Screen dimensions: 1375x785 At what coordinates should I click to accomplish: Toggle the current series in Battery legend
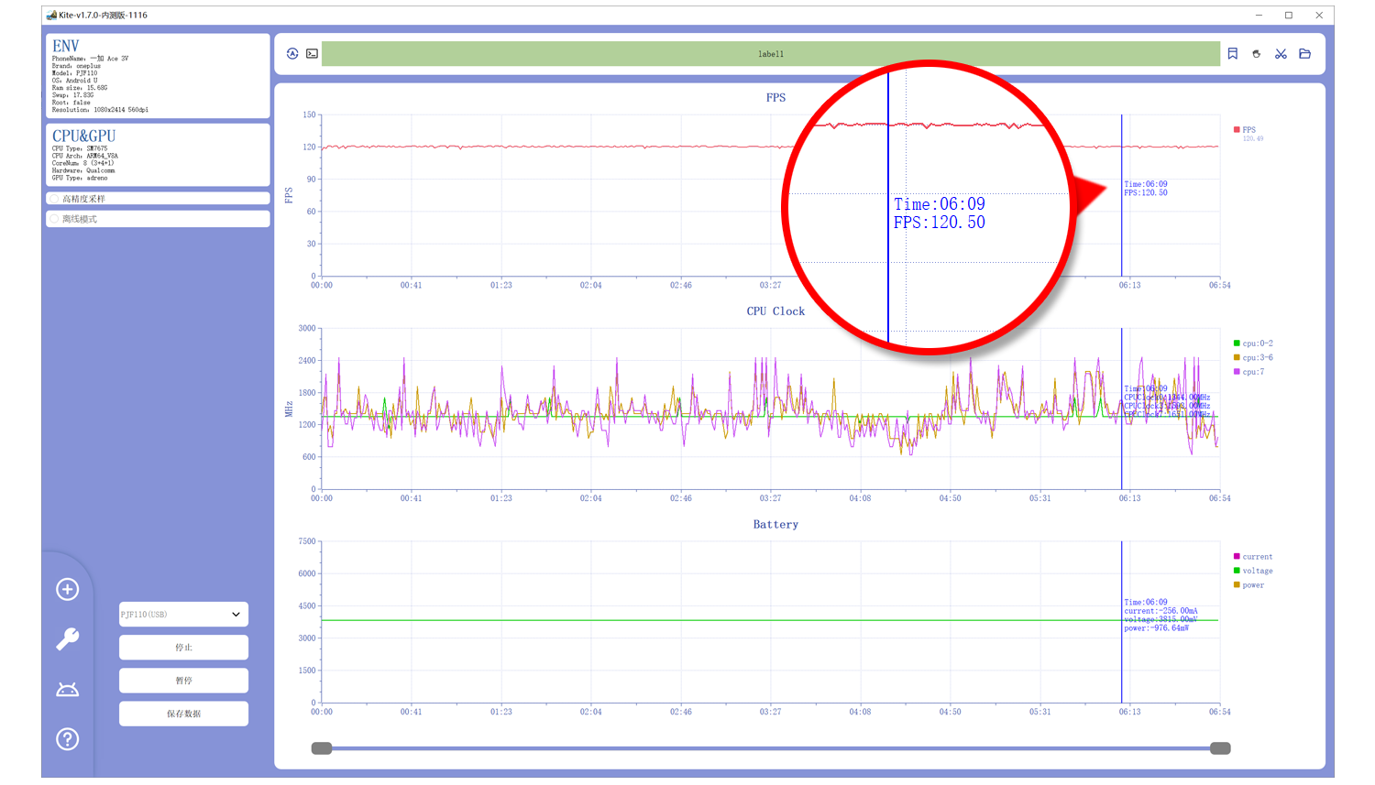point(1253,557)
